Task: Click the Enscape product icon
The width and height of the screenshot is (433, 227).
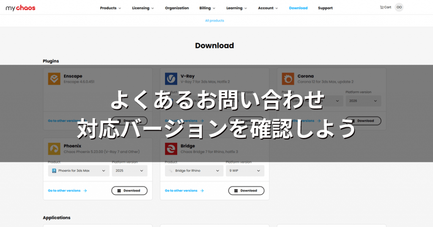Action: tap(54, 79)
